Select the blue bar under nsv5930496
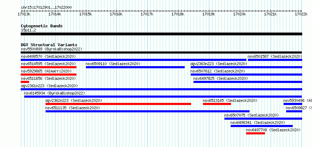 click(x=293, y=104)
